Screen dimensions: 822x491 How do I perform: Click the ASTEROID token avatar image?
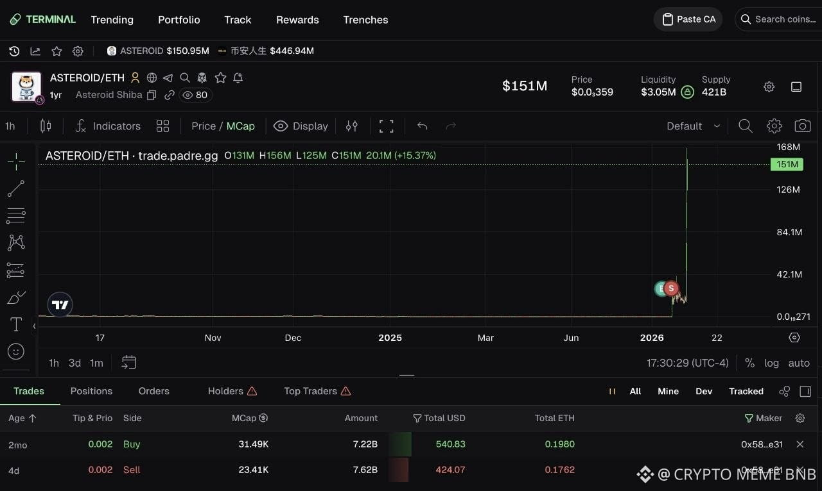[27, 87]
